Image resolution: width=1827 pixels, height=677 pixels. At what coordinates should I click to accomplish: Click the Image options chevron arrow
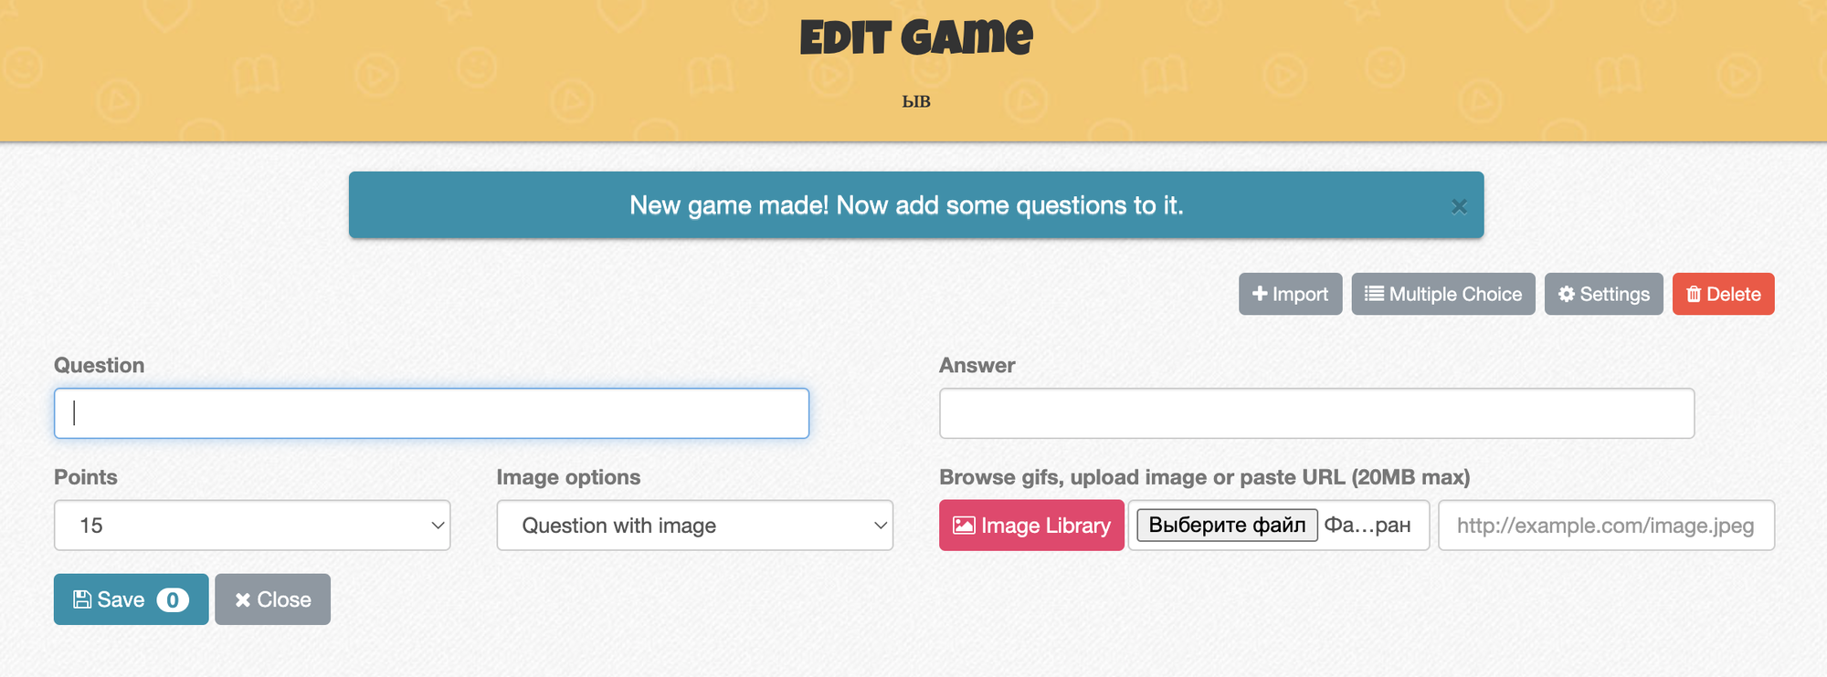click(881, 526)
